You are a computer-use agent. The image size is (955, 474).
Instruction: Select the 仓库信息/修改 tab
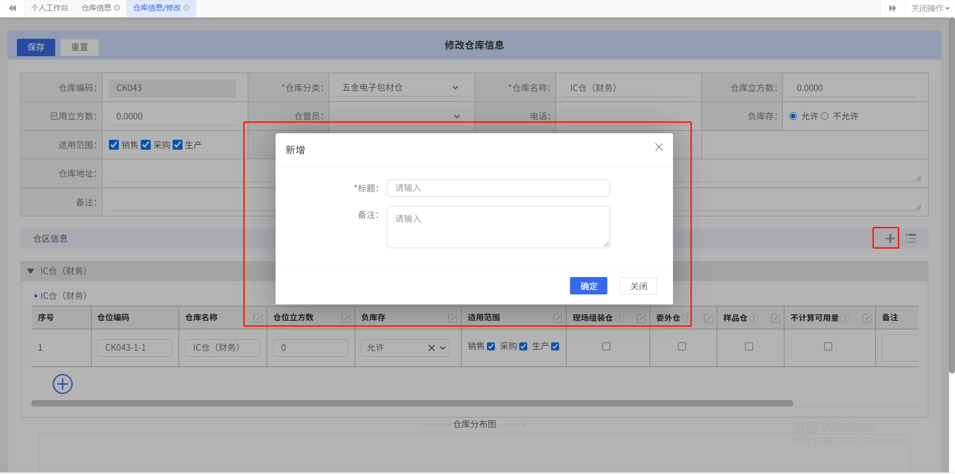tap(157, 8)
